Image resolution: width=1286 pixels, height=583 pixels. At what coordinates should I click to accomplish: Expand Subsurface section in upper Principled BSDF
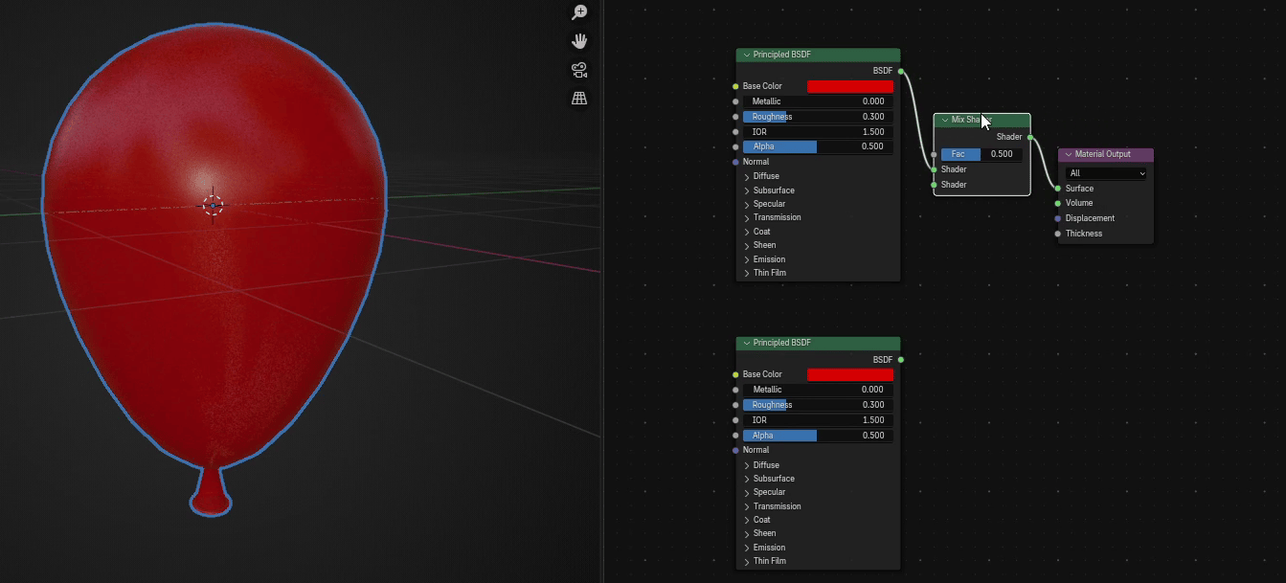(747, 191)
